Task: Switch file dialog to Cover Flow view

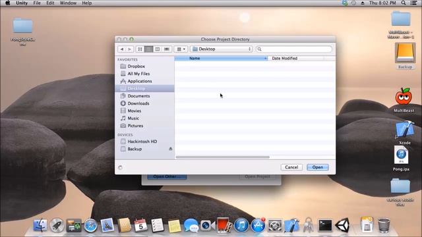Action: pos(167,49)
